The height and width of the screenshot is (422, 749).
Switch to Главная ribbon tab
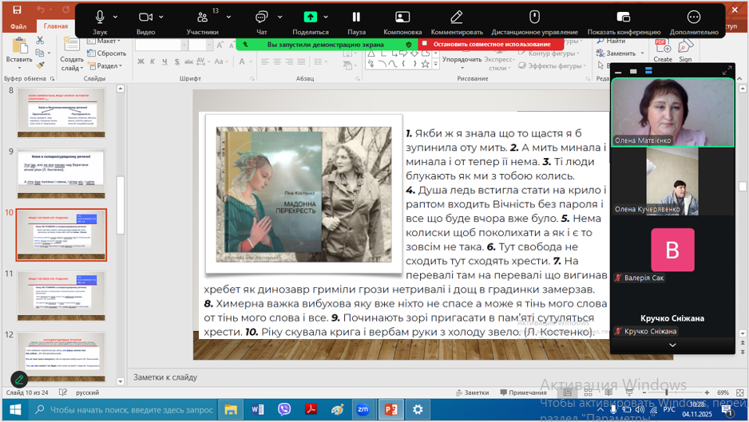[x=56, y=26]
